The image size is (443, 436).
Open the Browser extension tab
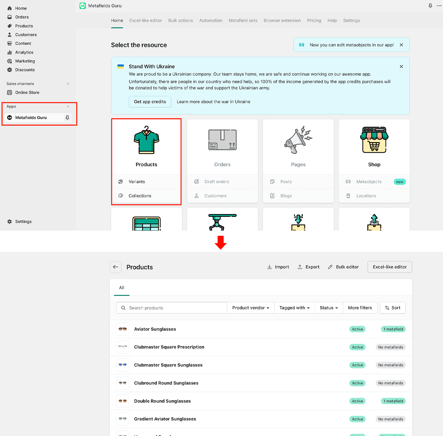[x=282, y=20]
